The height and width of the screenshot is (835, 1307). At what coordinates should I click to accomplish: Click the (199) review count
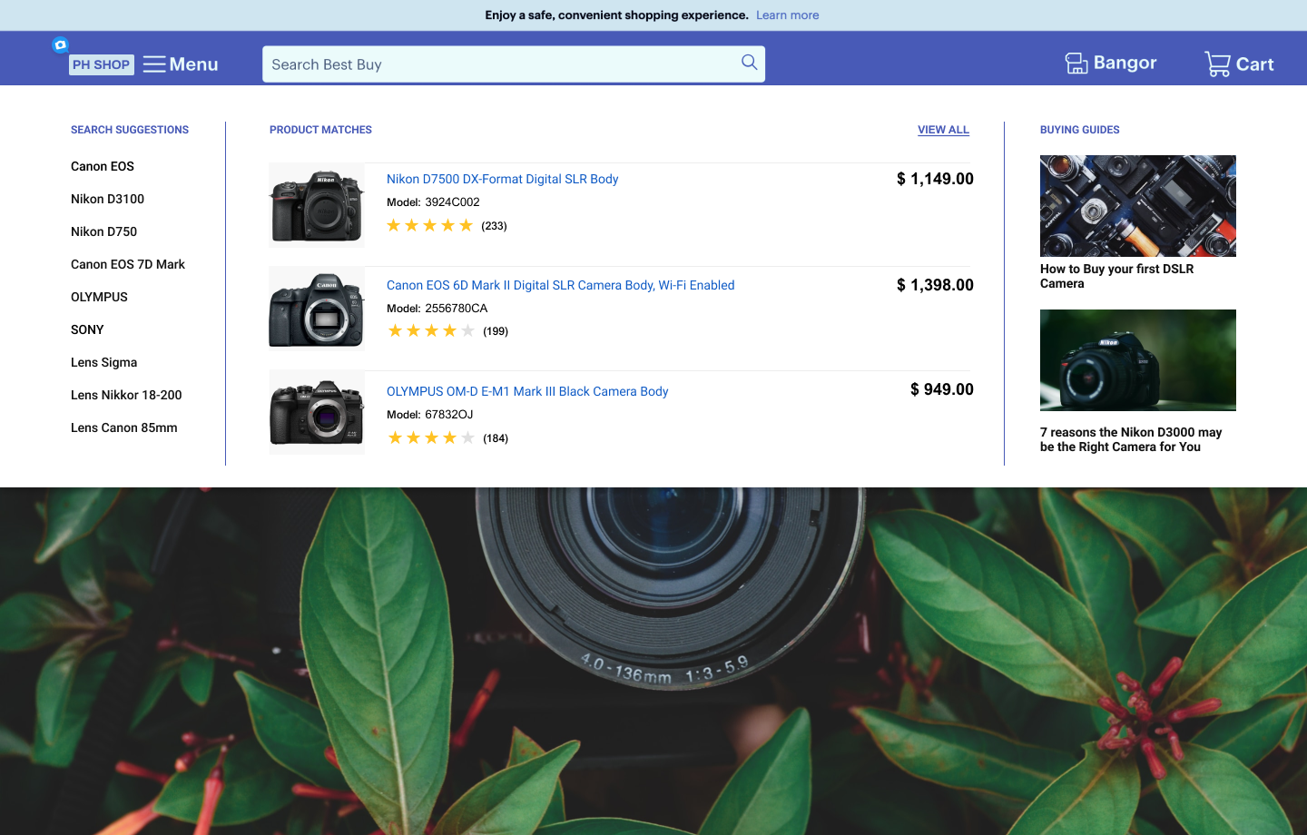coord(496,331)
